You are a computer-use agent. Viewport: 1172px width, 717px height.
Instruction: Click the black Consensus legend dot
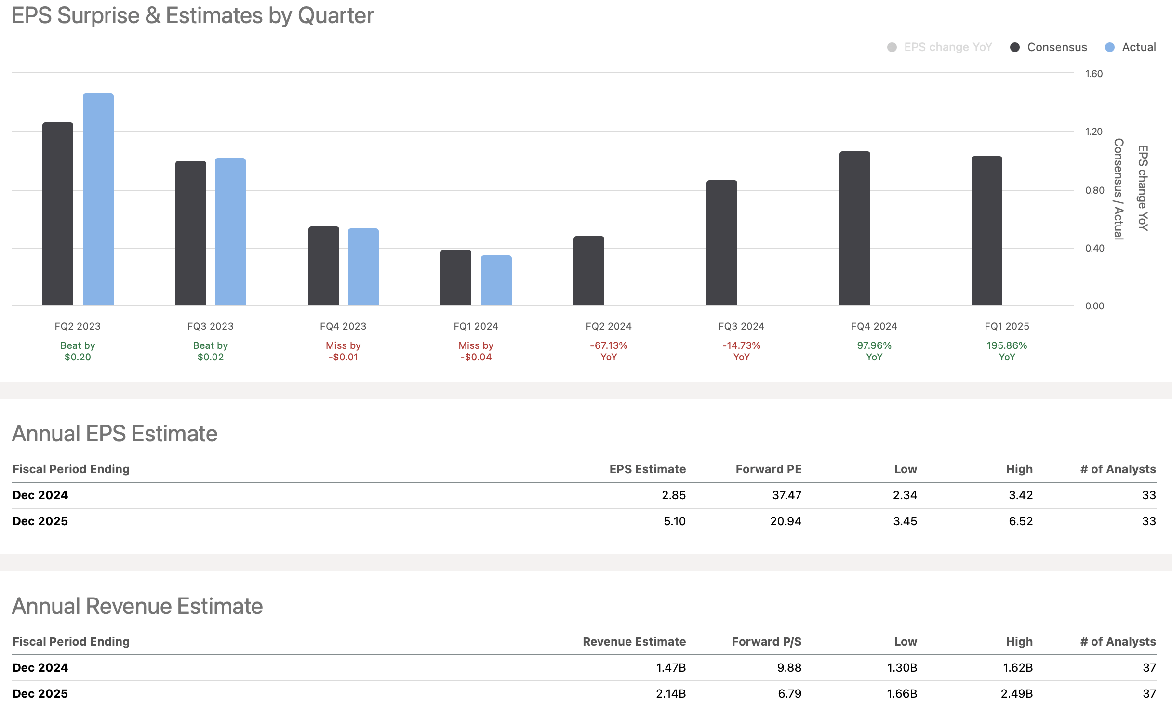(1015, 47)
